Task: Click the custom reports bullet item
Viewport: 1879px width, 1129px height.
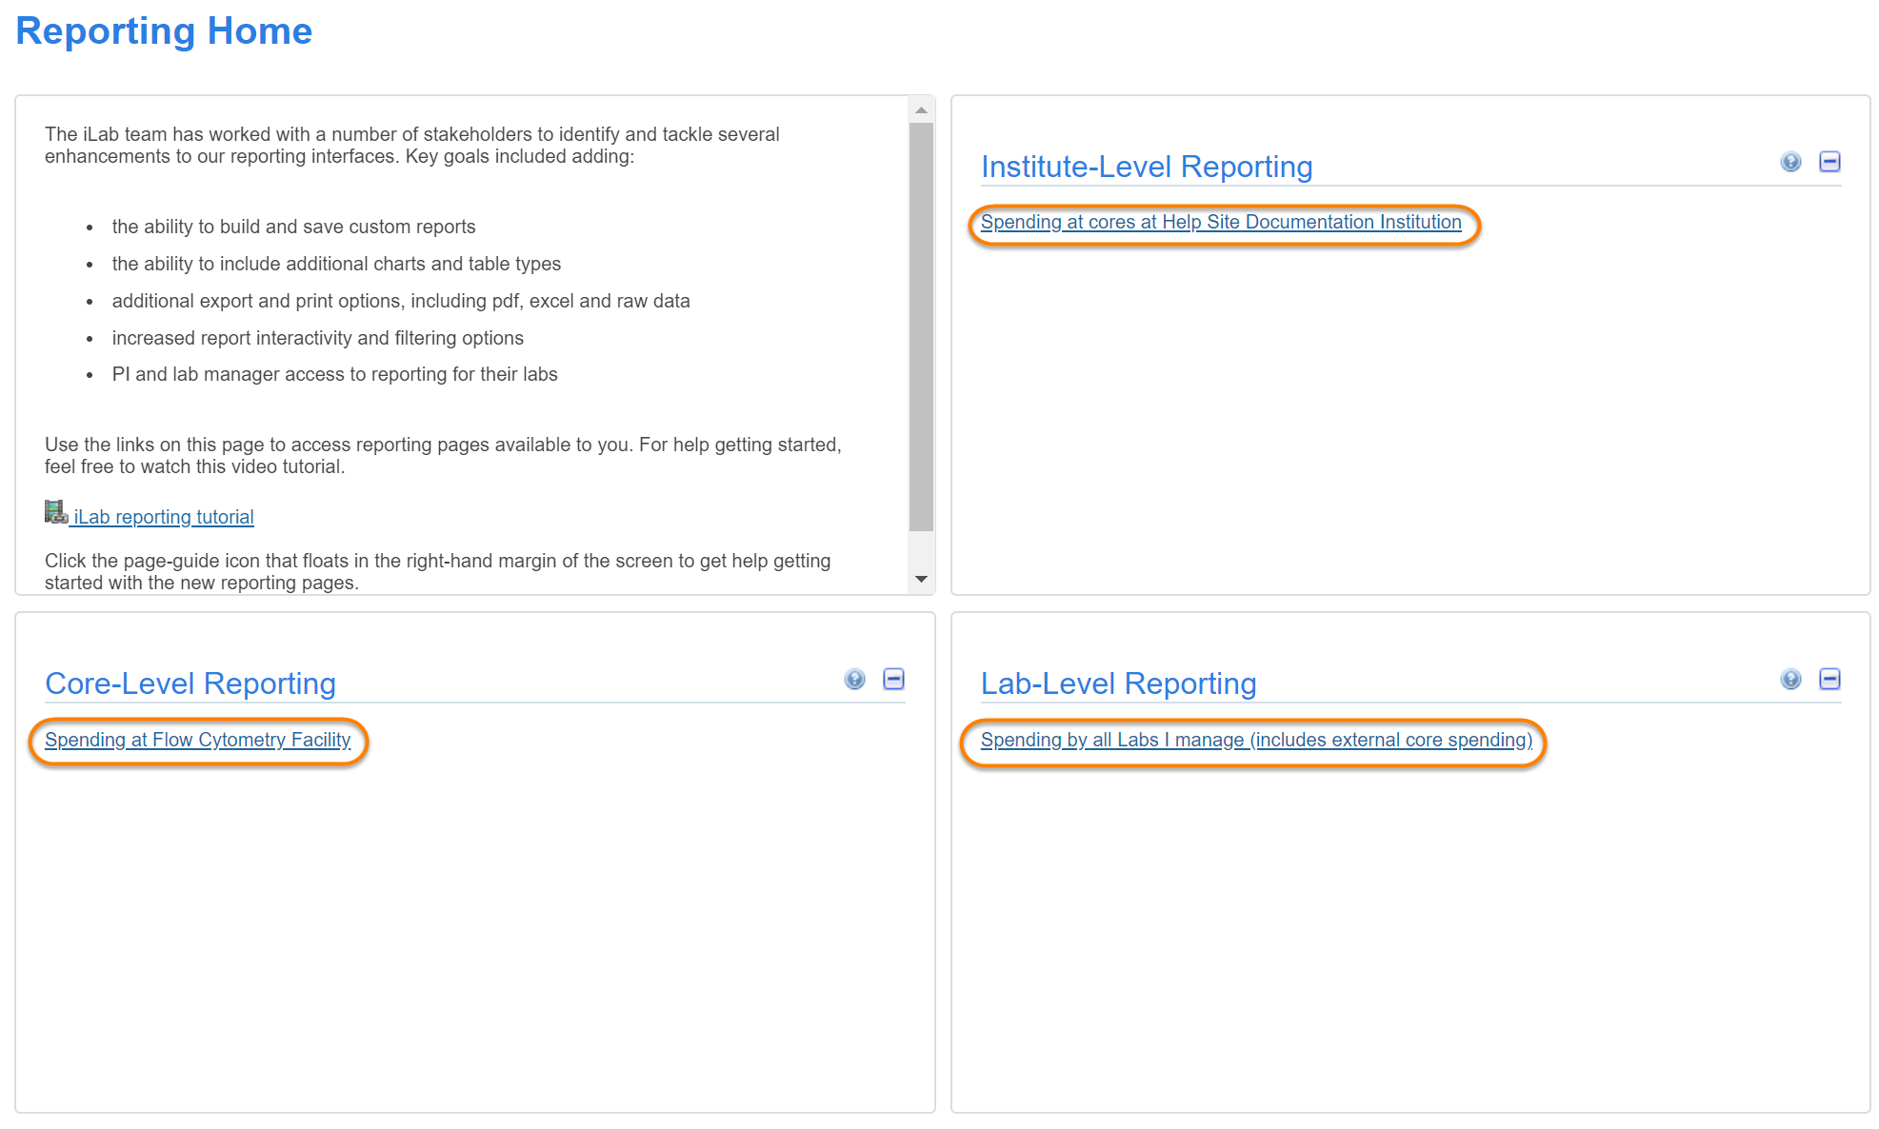Action: (293, 227)
